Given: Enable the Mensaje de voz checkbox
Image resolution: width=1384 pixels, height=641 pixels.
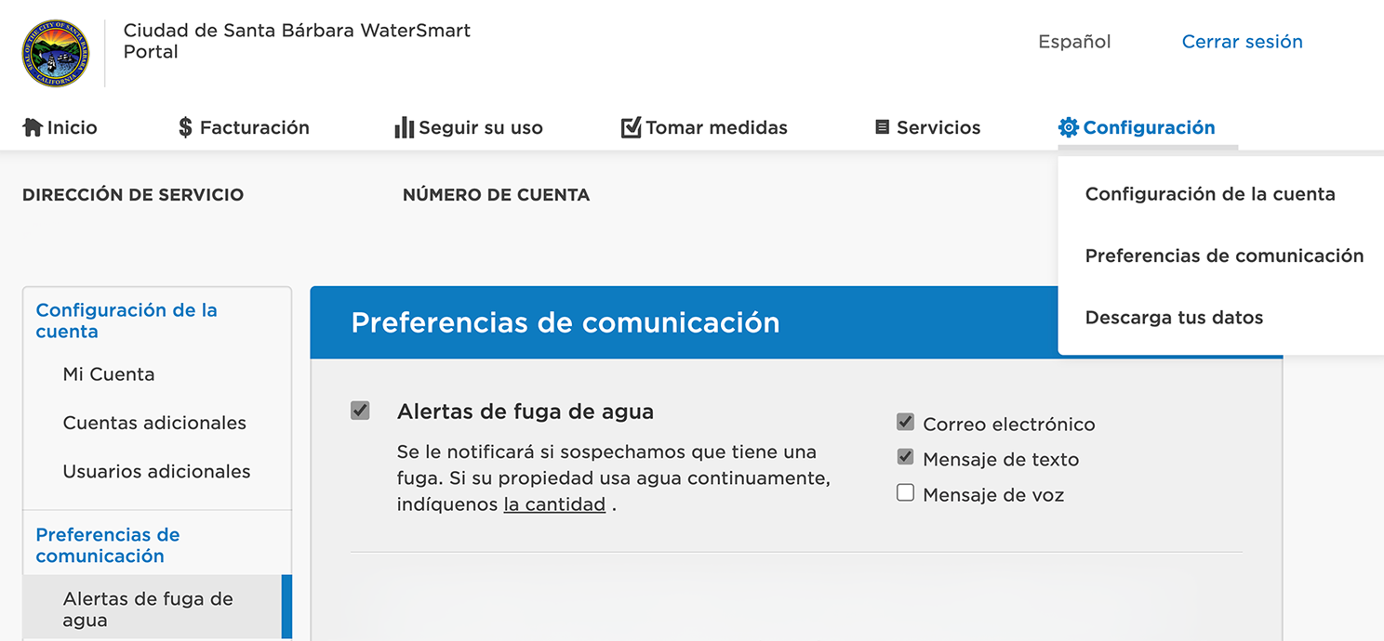Looking at the screenshot, I should pos(905,493).
